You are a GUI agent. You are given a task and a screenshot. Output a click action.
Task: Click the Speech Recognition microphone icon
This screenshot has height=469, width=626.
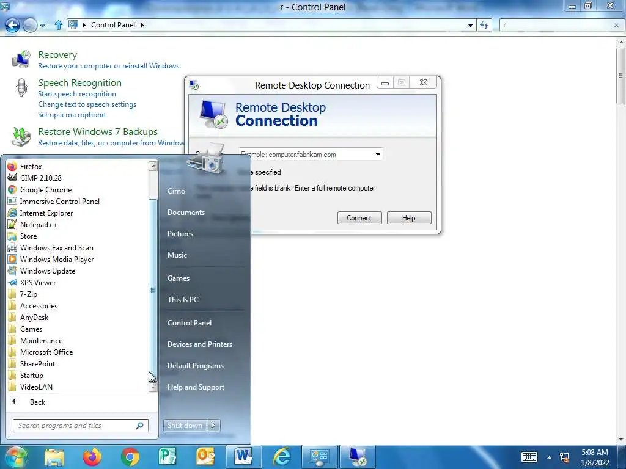pyautogui.click(x=21, y=87)
